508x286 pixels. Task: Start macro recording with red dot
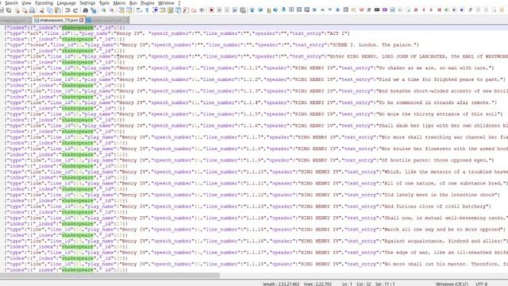(211, 10)
